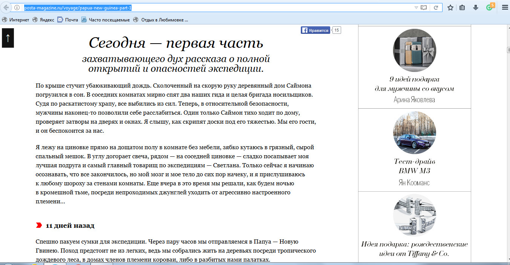Image resolution: width=510 pixels, height=265 pixels.
Task: Open the BMW M3 car thumbnail
Action: pos(414,133)
